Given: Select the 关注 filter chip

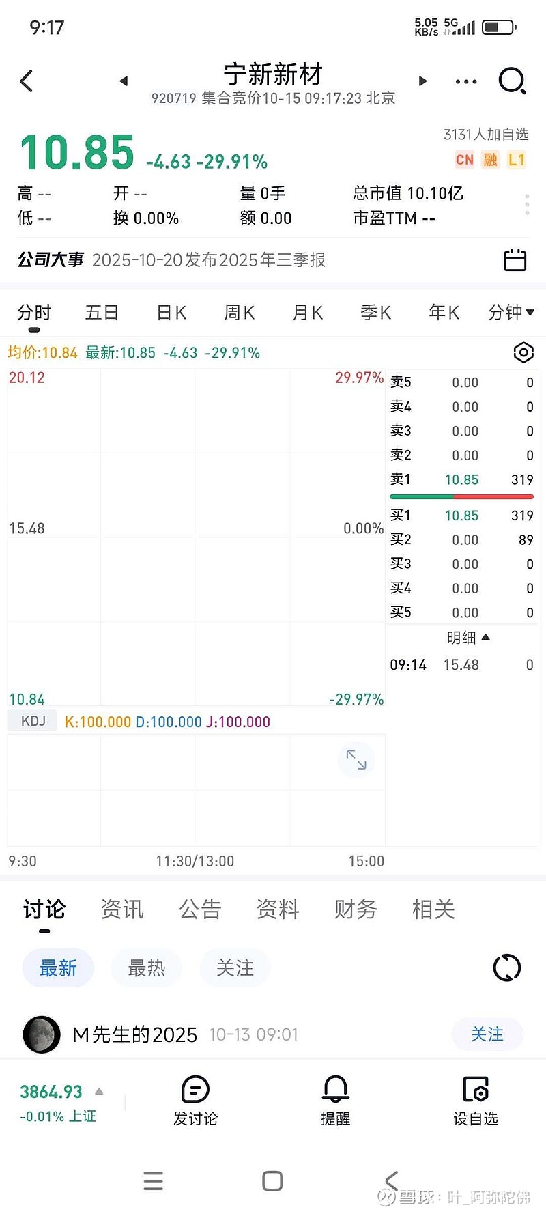Looking at the screenshot, I should tap(235, 968).
